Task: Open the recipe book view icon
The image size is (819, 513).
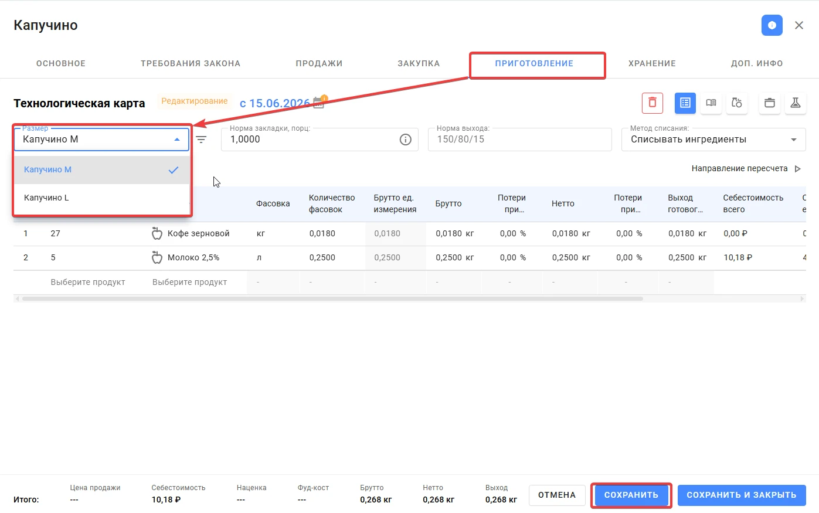Action: (711, 103)
